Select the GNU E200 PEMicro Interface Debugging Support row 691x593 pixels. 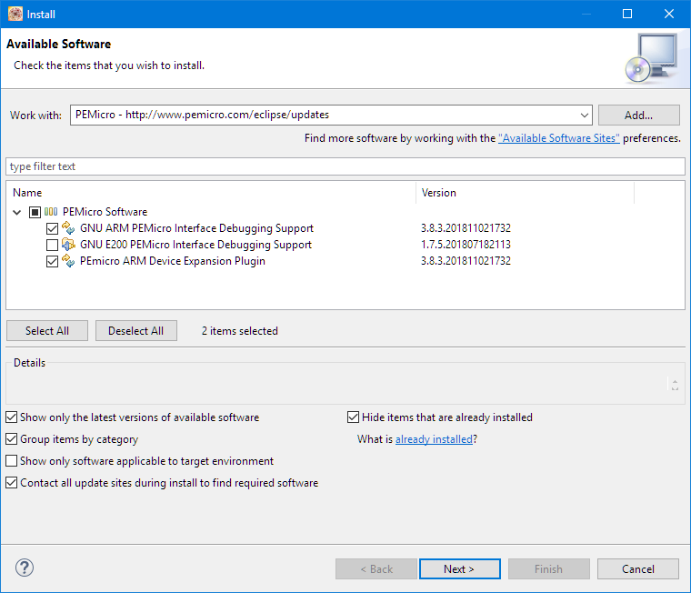pyautogui.click(x=195, y=245)
